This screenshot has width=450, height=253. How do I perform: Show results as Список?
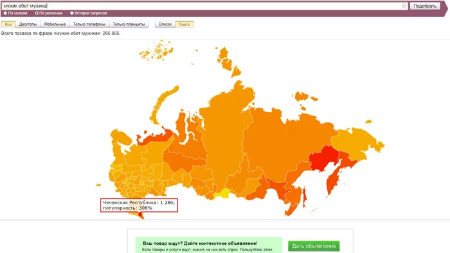(165, 24)
